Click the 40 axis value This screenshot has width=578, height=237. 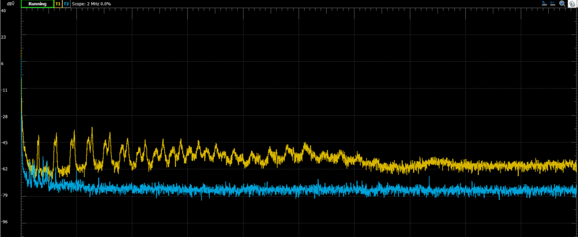tap(3, 11)
